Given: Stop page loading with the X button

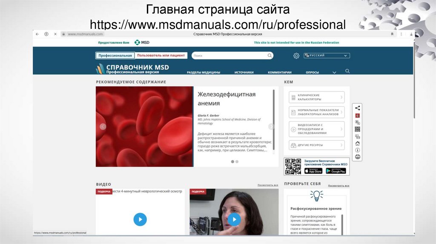Looking at the screenshot, I should pyautogui.click(x=55, y=34).
